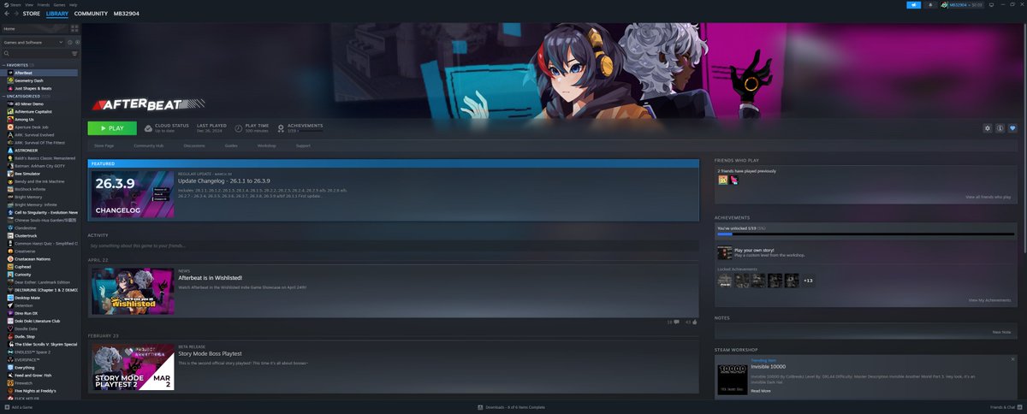Open the Games menu

pos(60,4)
